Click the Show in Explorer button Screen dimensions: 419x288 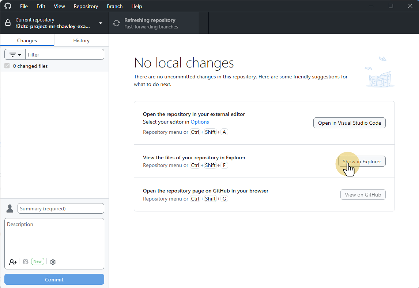362,161
